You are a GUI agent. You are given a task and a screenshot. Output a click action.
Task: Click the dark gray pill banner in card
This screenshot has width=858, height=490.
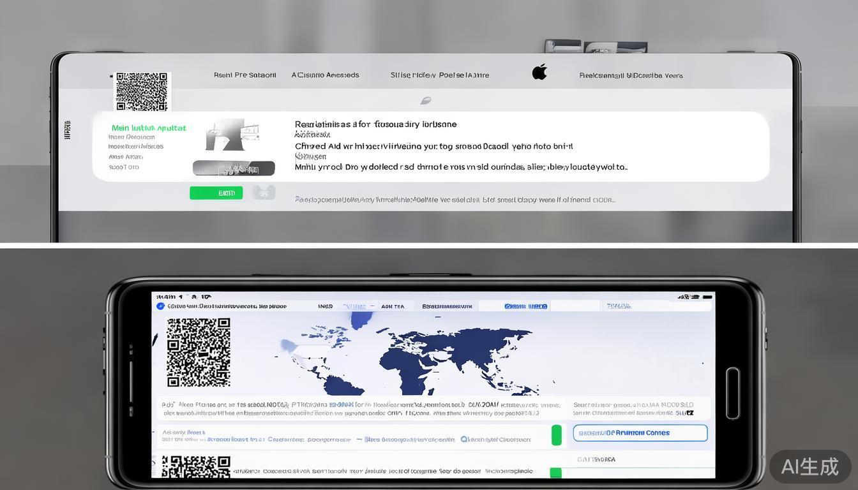coord(234,168)
